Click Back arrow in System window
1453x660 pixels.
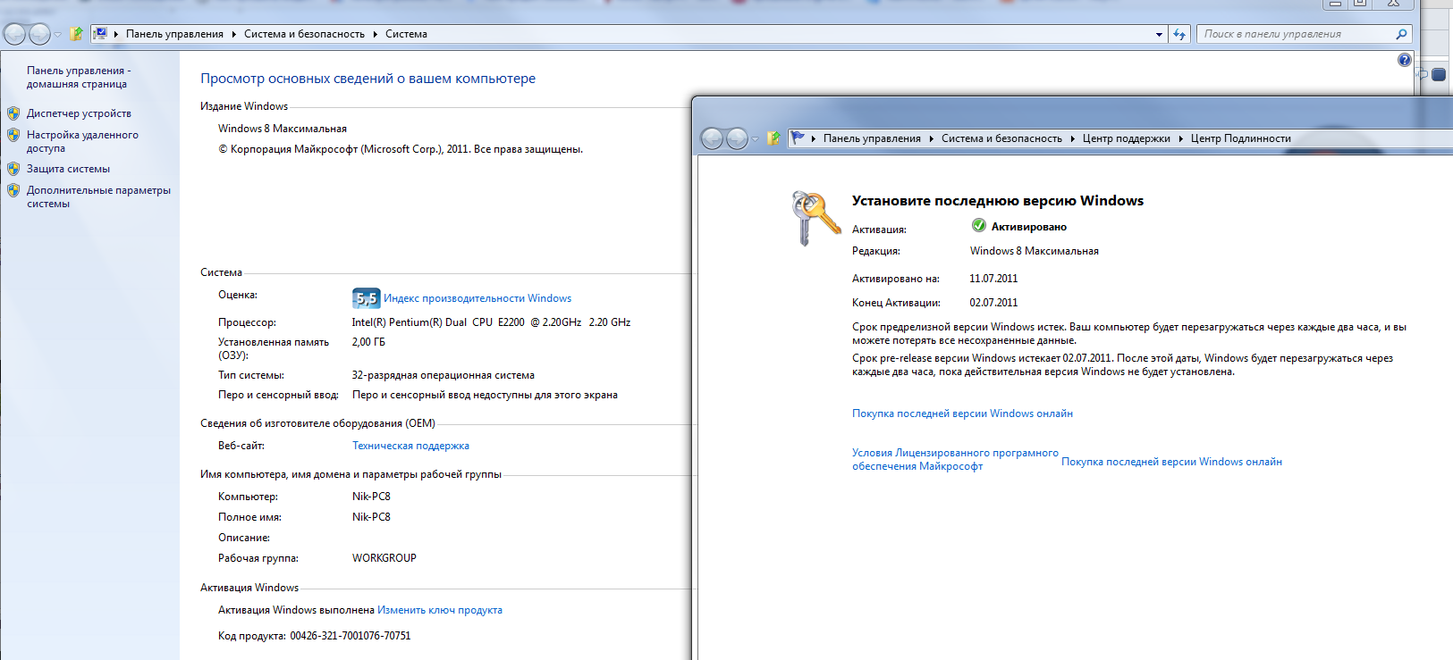point(15,34)
